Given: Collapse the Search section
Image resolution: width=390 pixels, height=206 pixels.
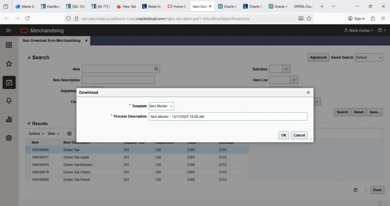Looking at the screenshot, I should point(29,58).
